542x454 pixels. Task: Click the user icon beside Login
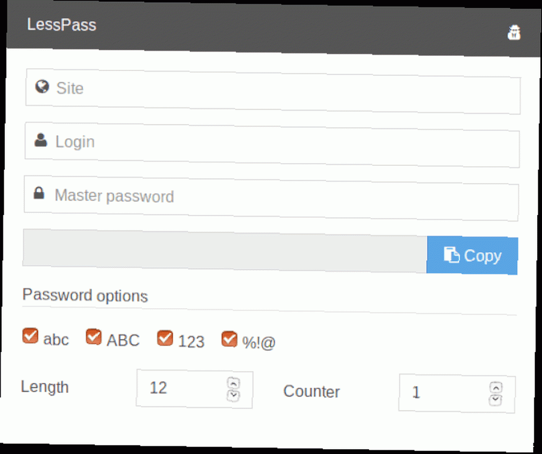pyautogui.click(x=41, y=140)
